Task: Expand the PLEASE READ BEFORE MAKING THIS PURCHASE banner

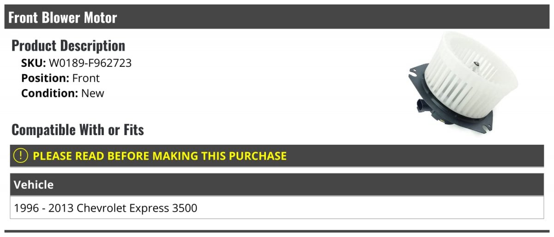Action: [277, 155]
